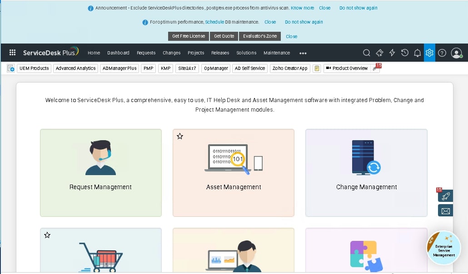Toggle the star on the shopping cart card
Image resolution: width=468 pixels, height=274 pixels.
pyautogui.click(x=47, y=235)
